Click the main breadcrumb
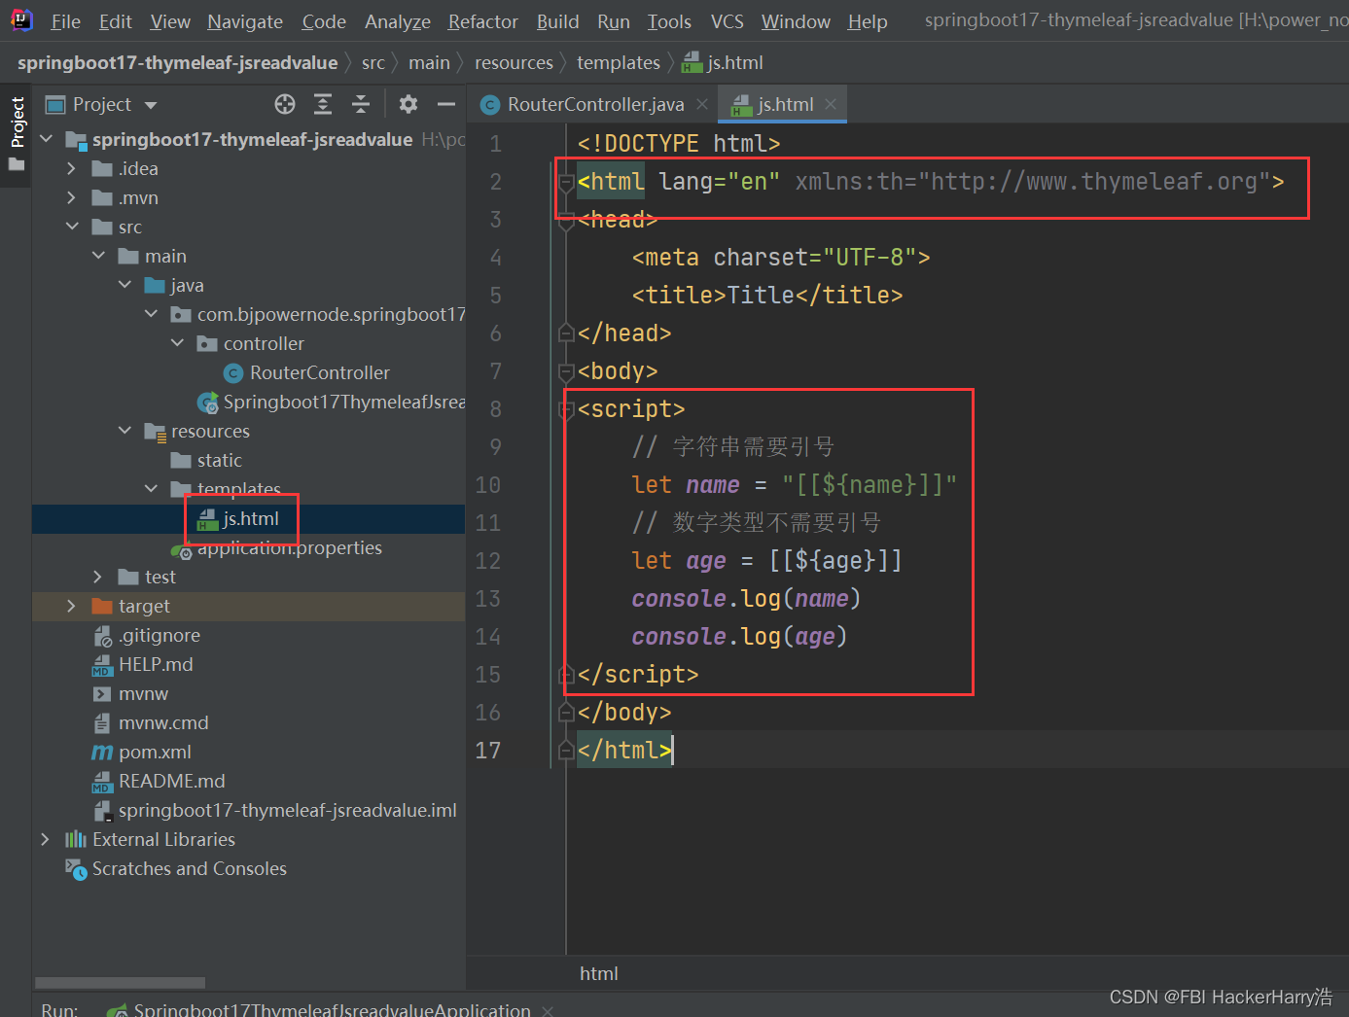 coord(429,62)
